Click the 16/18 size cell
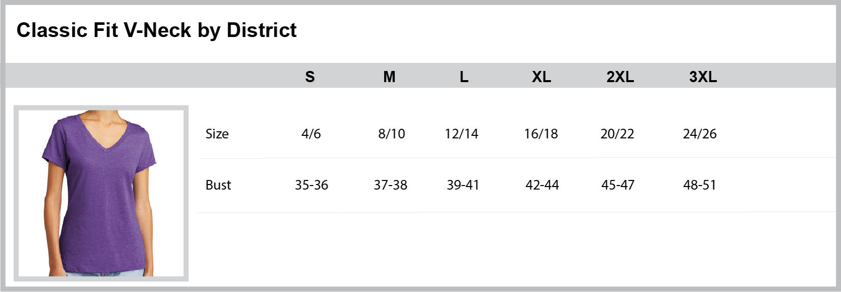This screenshot has width=841, height=292. (x=541, y=134)
